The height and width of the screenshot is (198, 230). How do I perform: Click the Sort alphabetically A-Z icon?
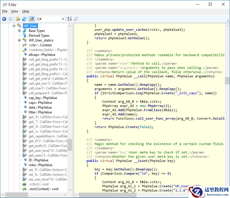click(x=69, y=19)
